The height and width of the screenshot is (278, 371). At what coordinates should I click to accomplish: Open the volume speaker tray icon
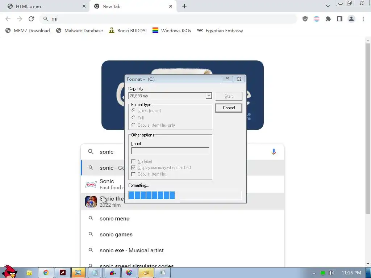pos(332,273)
